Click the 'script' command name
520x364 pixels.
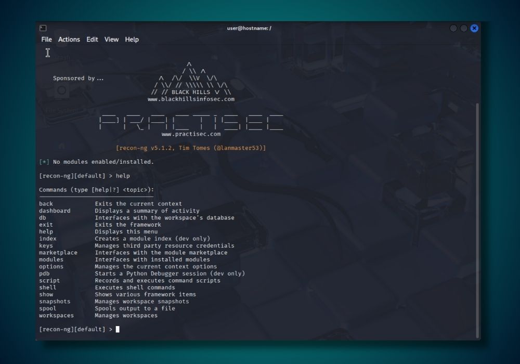click(x=49, y=280)
